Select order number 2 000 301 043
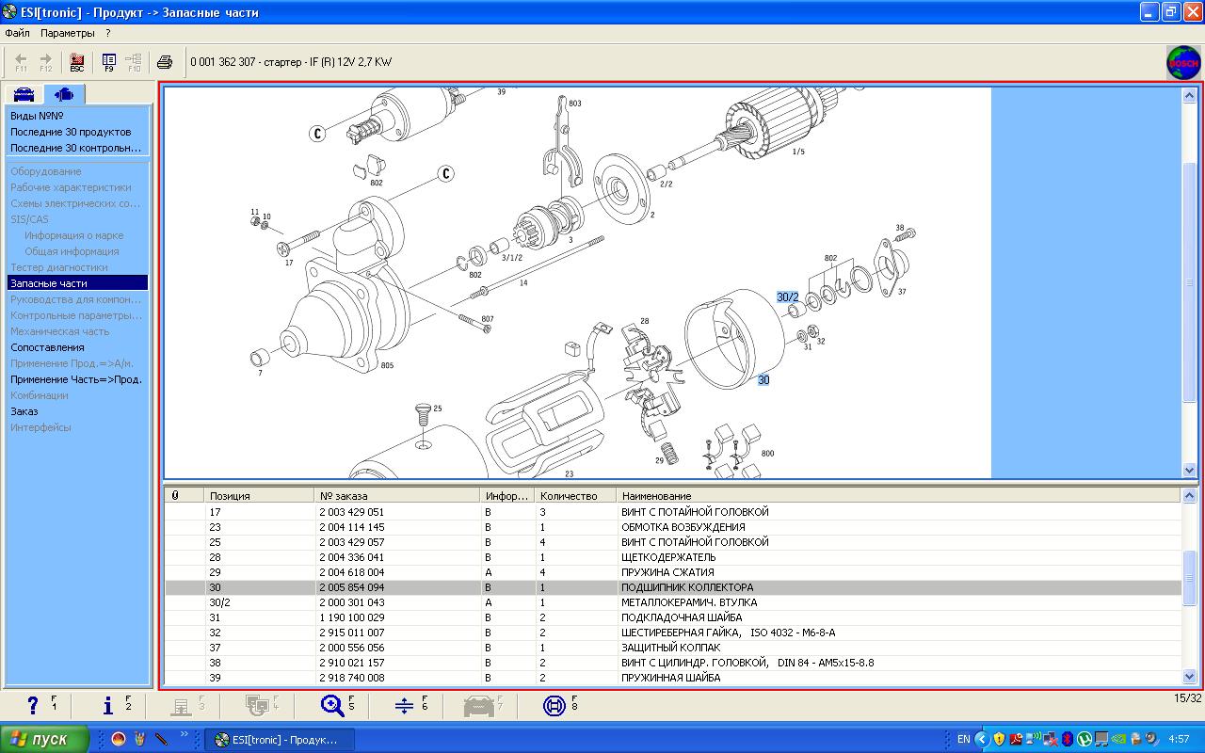Image resolution: width=1205 pixels, height=753 pixels. click(352, 602)
